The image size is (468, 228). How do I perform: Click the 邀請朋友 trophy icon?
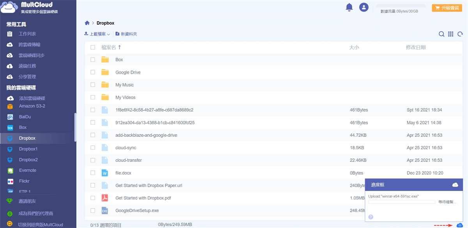10,201
